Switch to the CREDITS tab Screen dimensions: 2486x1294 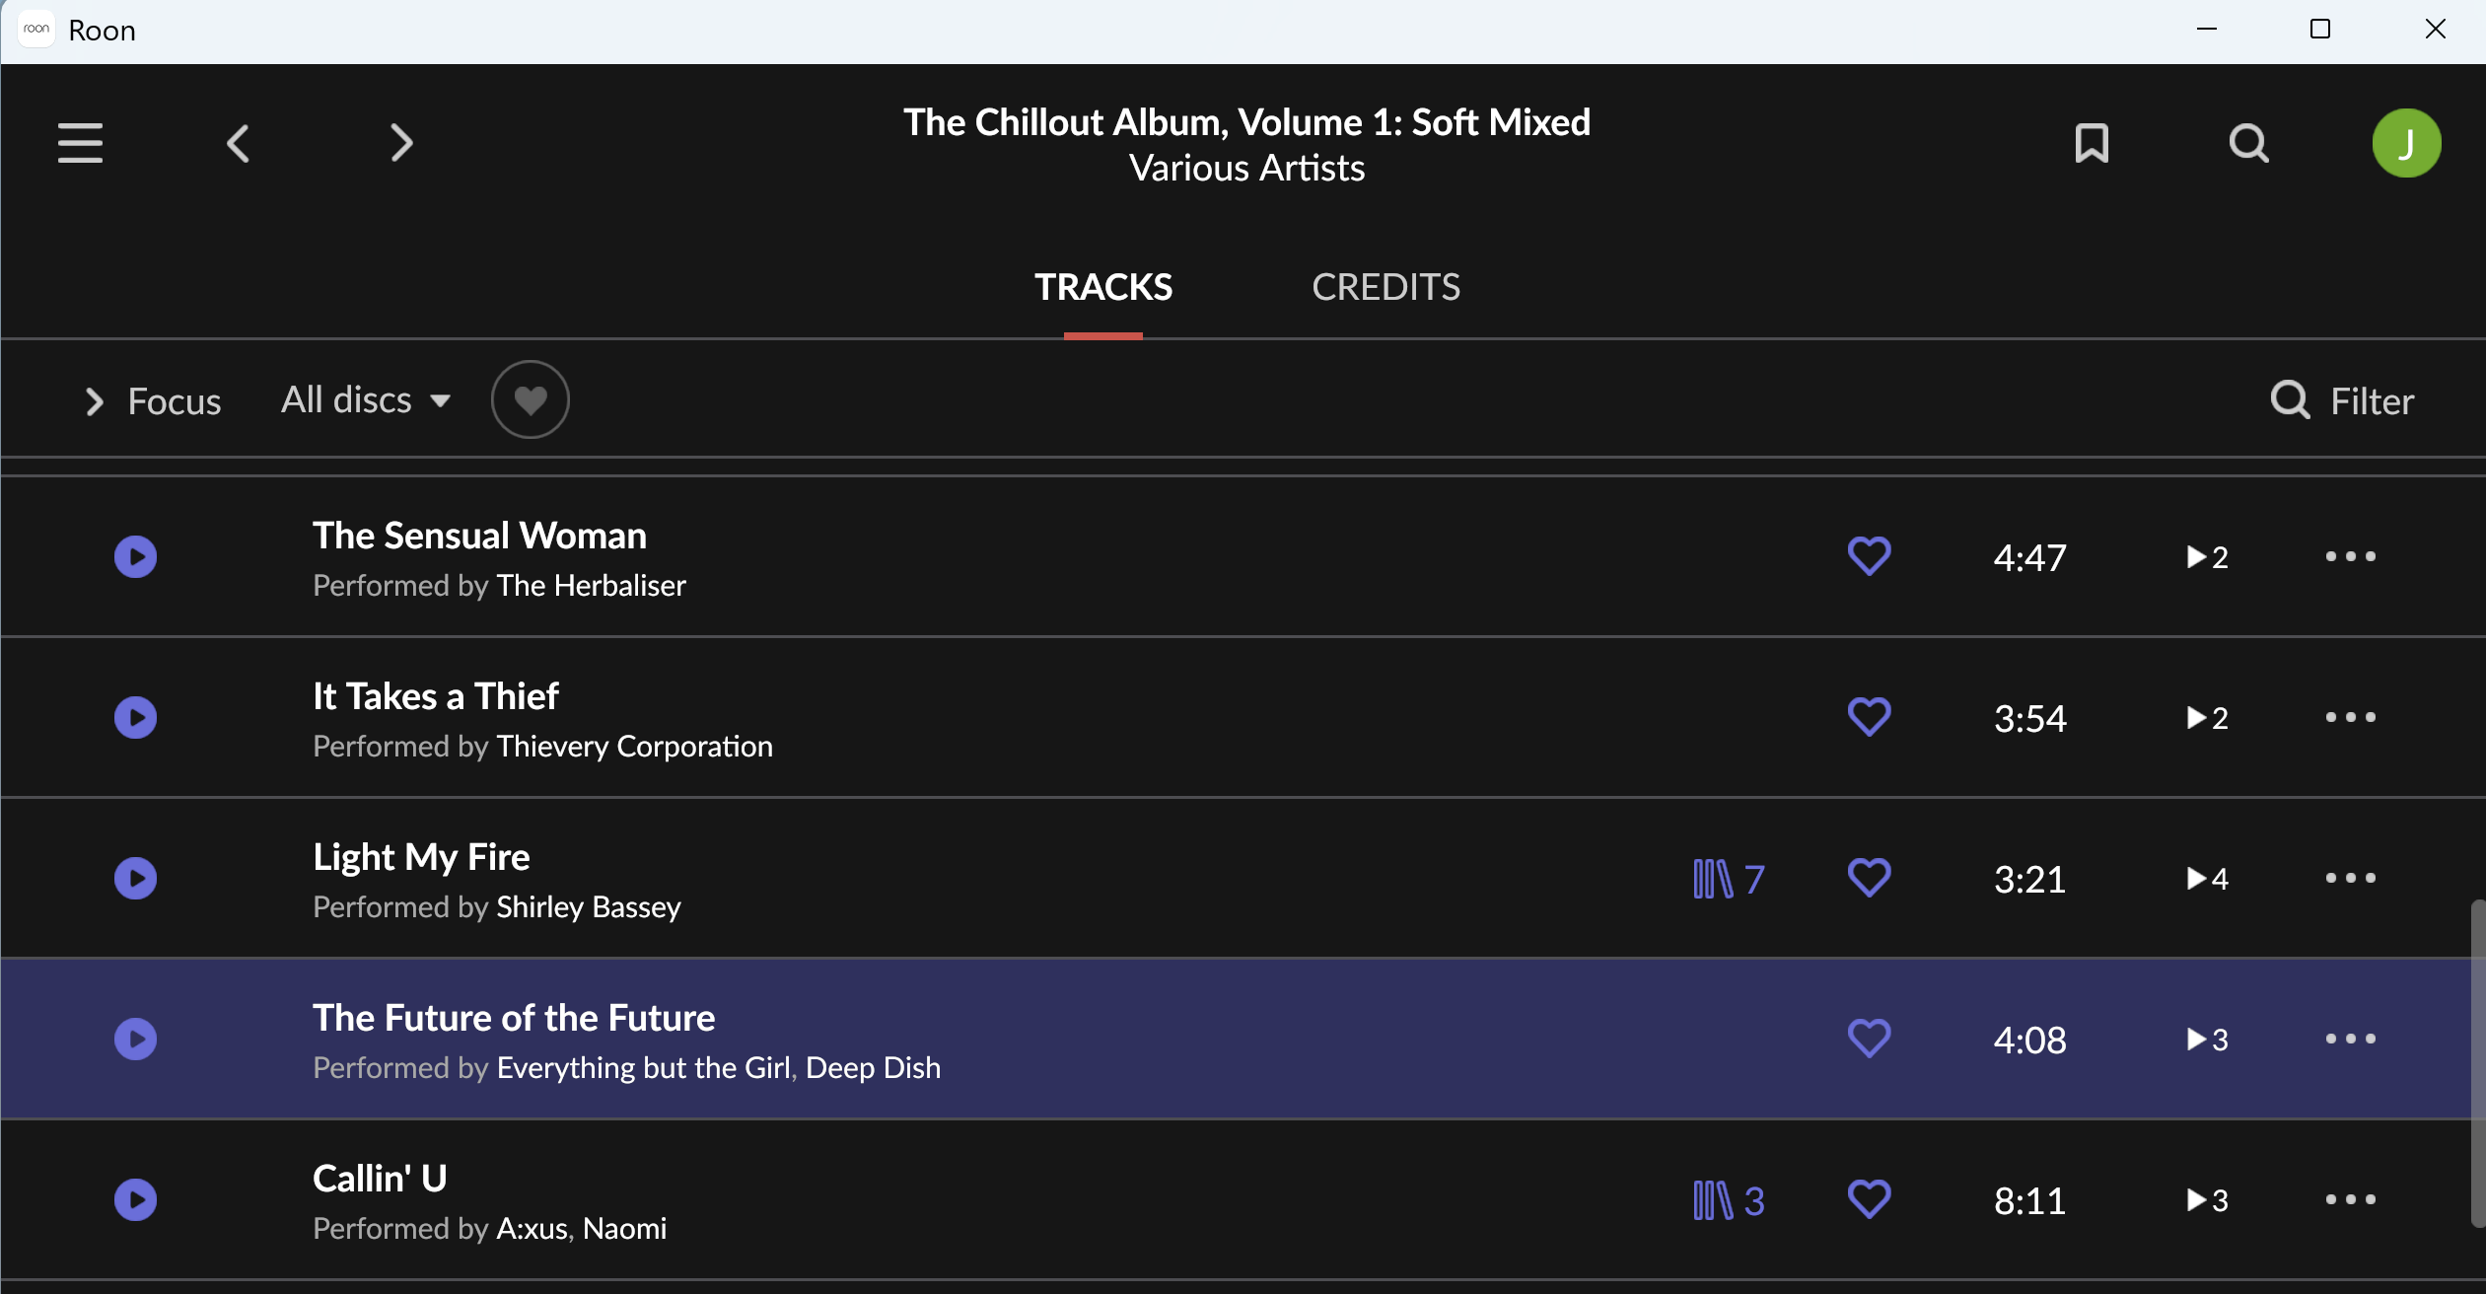[1385, 287]
